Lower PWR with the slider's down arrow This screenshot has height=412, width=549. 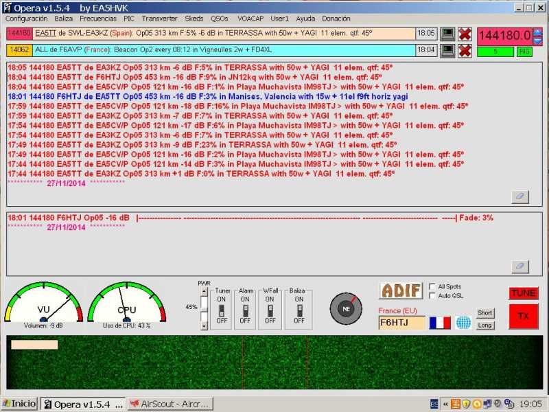tap(204, 326)
